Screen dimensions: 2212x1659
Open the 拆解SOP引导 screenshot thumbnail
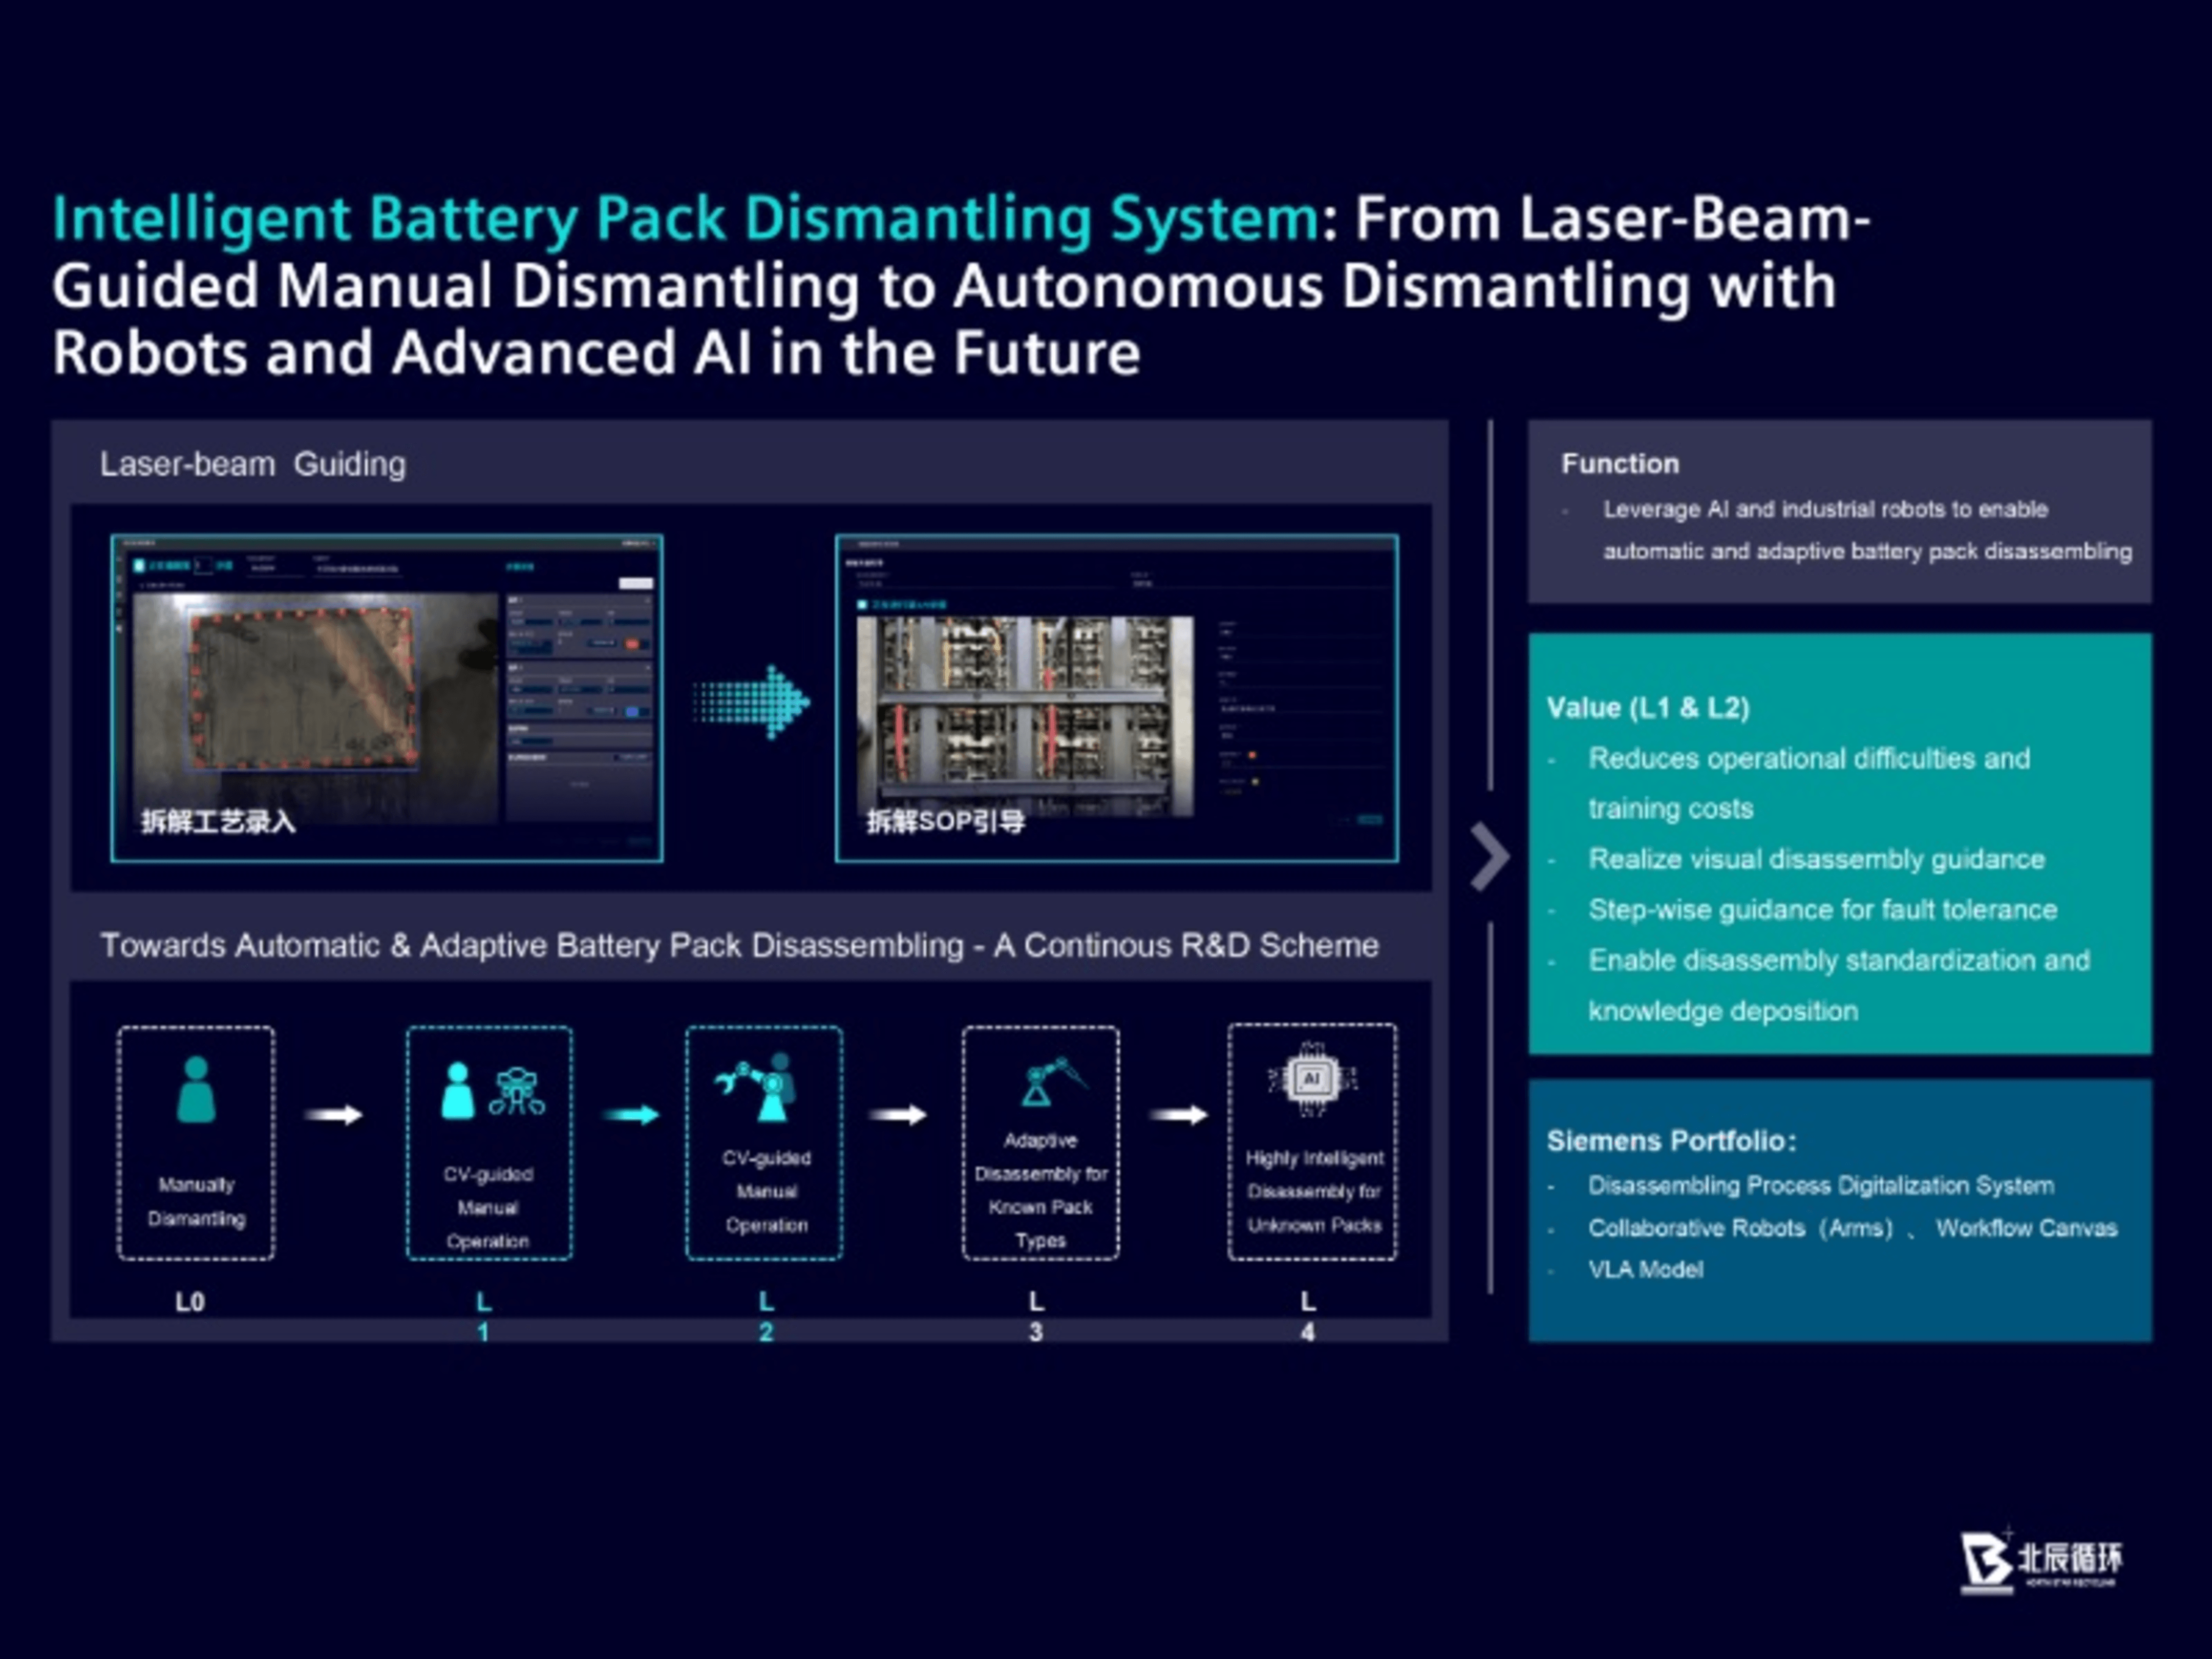[x=1117, y=698]
